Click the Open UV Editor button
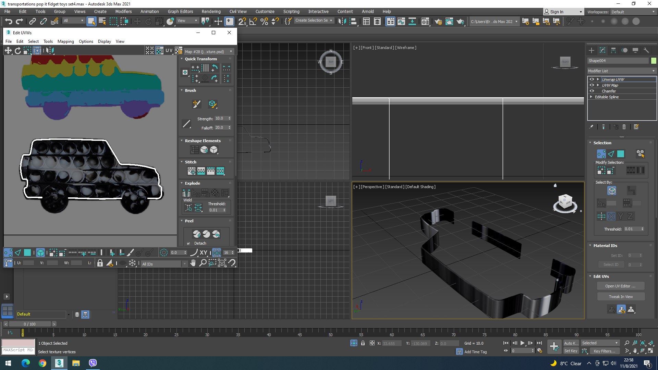The width and height of the screenshot is (658, 370). pos(620,286)
